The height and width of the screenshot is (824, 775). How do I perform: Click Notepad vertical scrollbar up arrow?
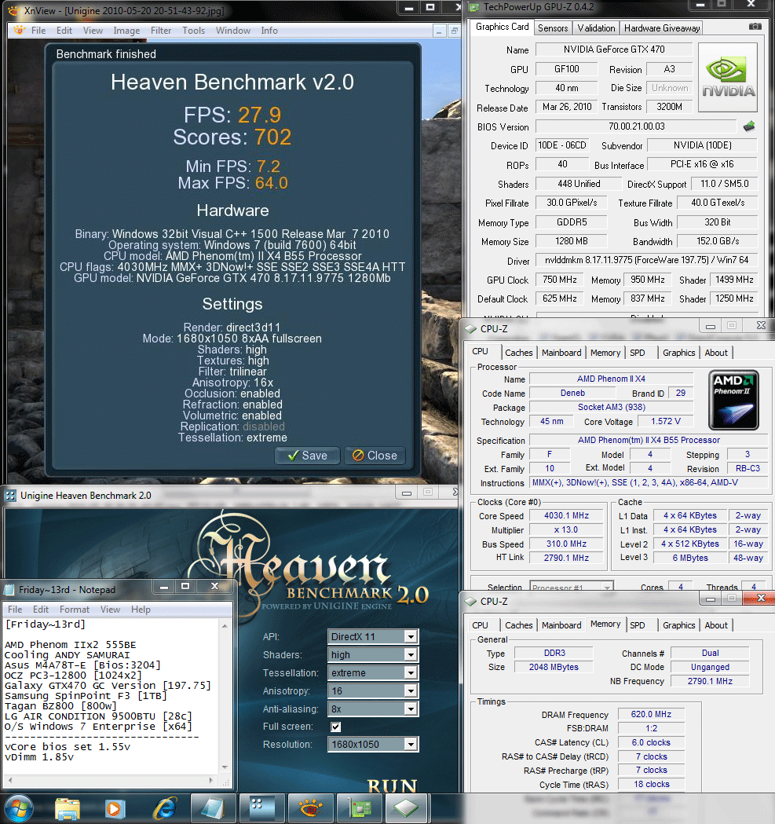[225, 625]
